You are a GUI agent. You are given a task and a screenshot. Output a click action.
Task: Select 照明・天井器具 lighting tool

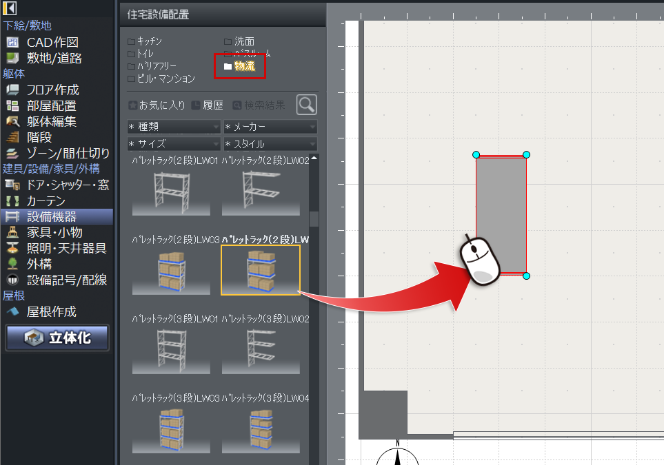coord(66,248)
